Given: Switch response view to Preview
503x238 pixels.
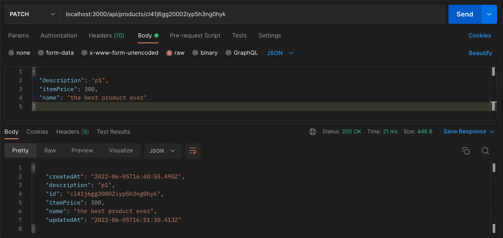Looking at the screenshot, I should tap(82, 151).
